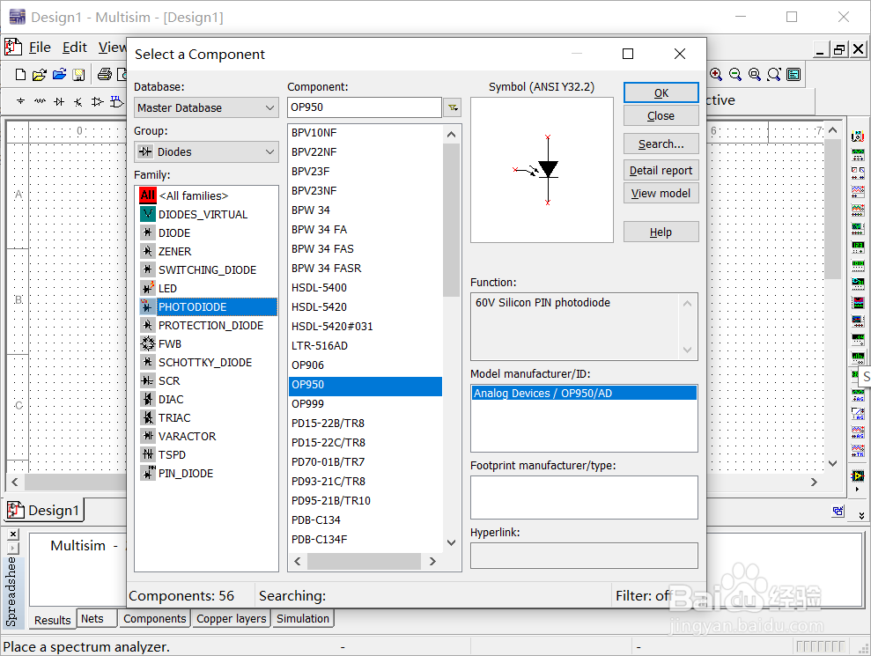Image resolution: width=871 pixels, height=656 pixels.
Task: Open sample with blue folder icon
Action: [x=59, y=74]
